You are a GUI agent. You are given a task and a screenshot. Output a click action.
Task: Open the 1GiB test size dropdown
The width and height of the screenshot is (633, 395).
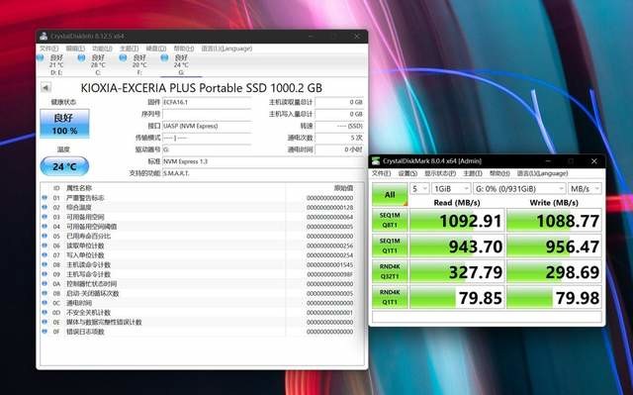451,189
